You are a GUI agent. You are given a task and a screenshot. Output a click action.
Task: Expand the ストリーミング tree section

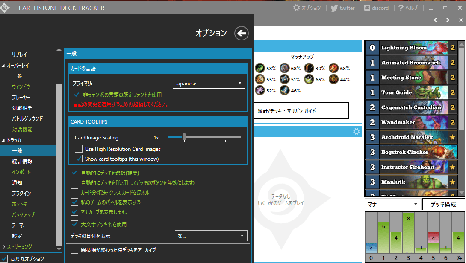(x=3, y=246)
